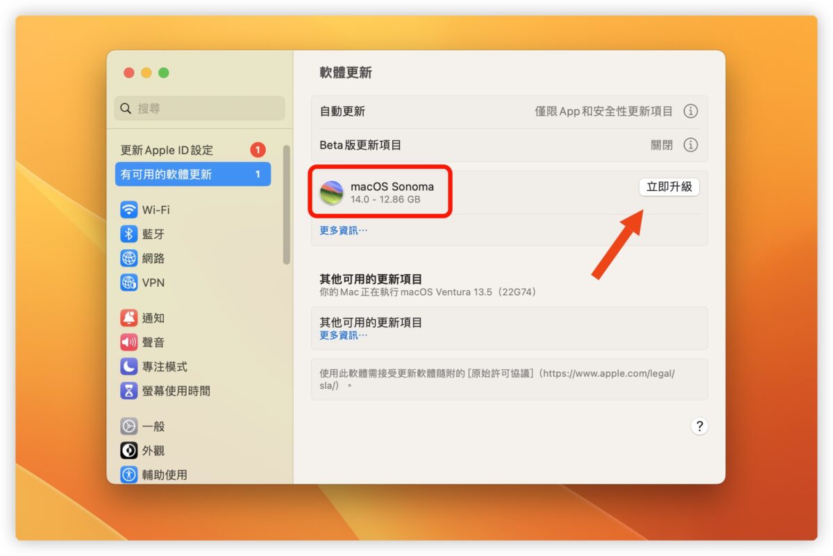Click 立即升級 to upgrade now
This screenshot has height=556, width=833.
(x=669, y=187)
